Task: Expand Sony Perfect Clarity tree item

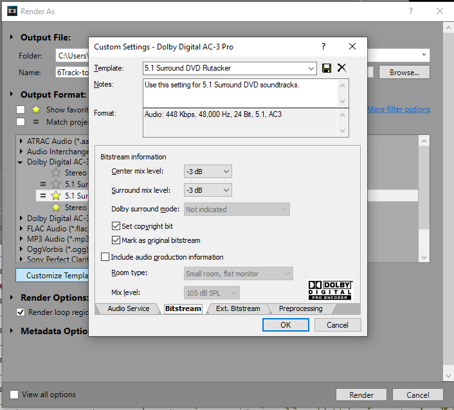Action: 21,259
